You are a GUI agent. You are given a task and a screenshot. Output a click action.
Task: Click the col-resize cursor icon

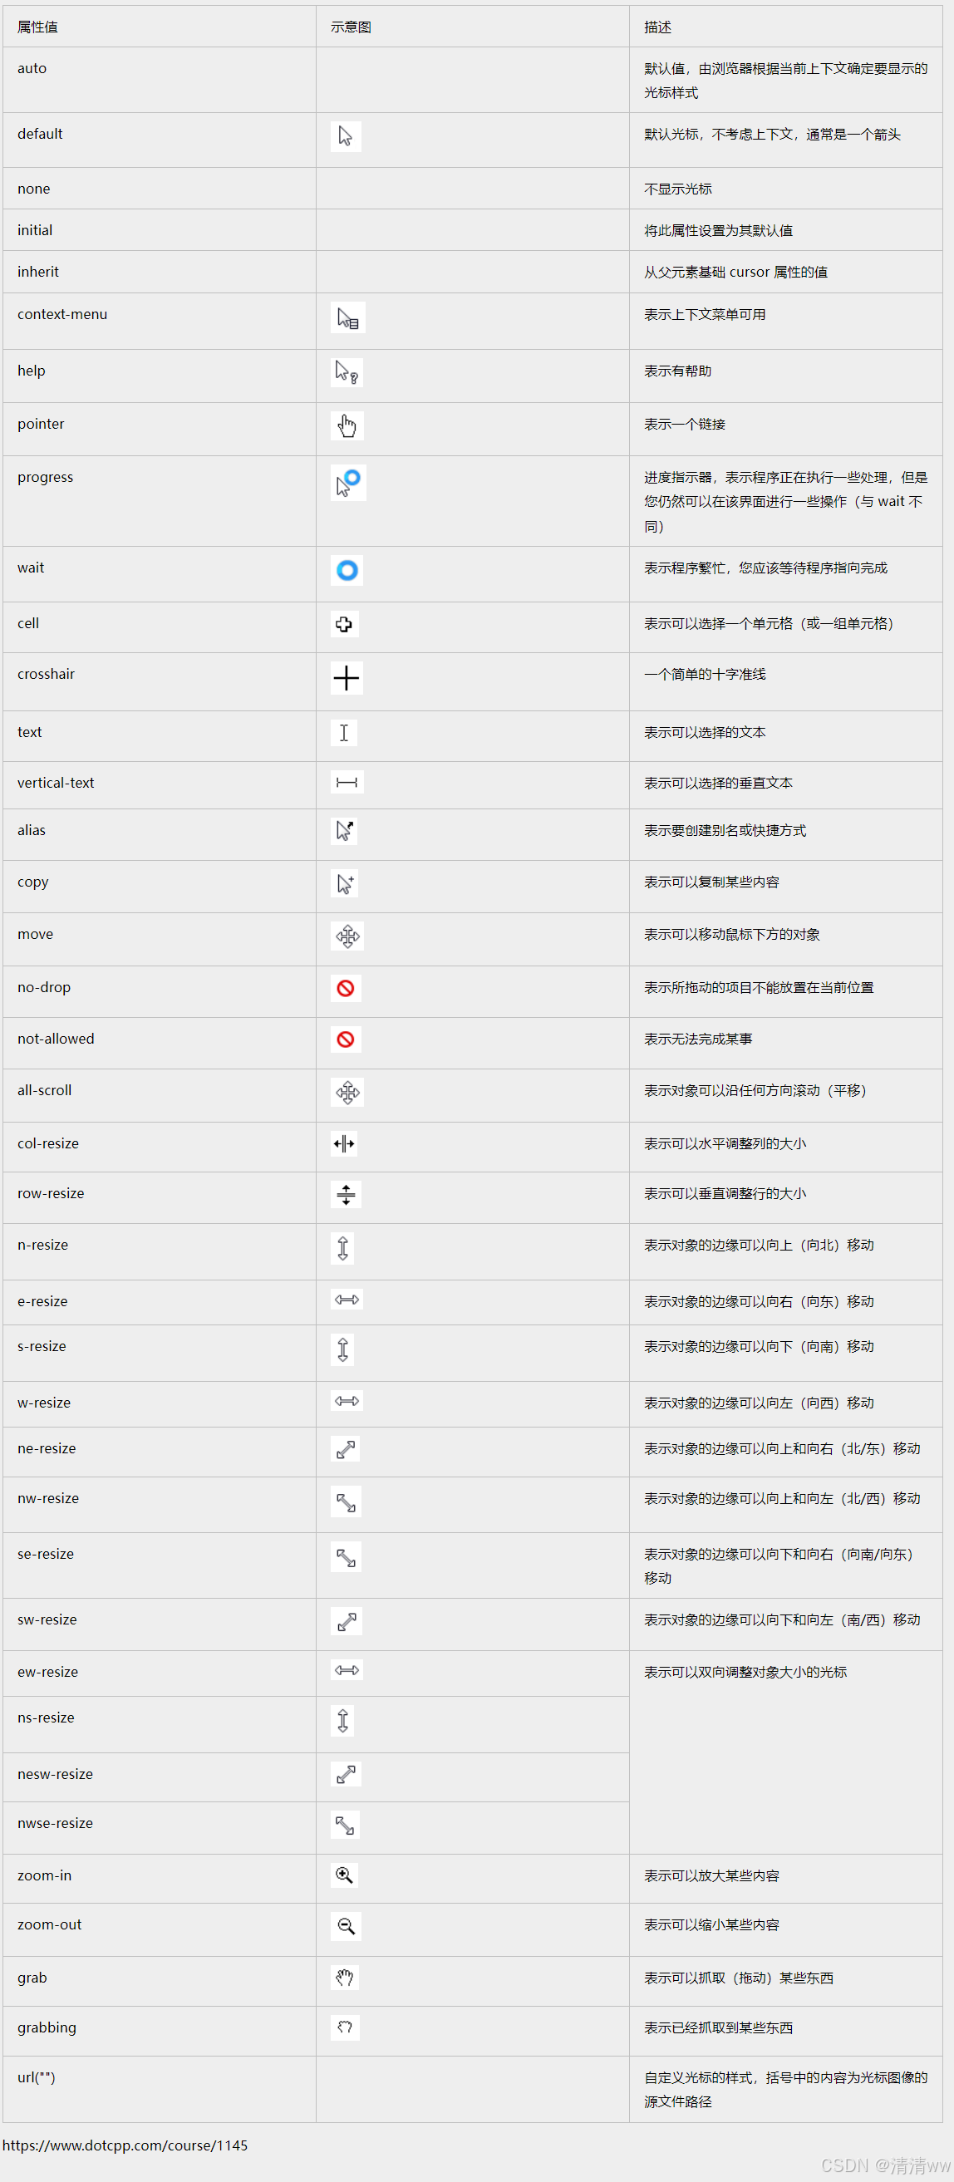(344, 1144)
